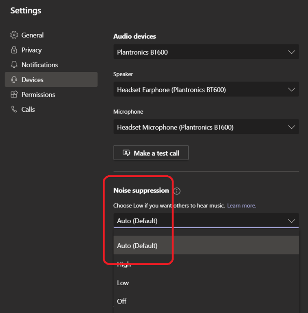Click the info icon beside Noise suppression
The height and width of the screenshot is (313, 308).
coord(177,191)
